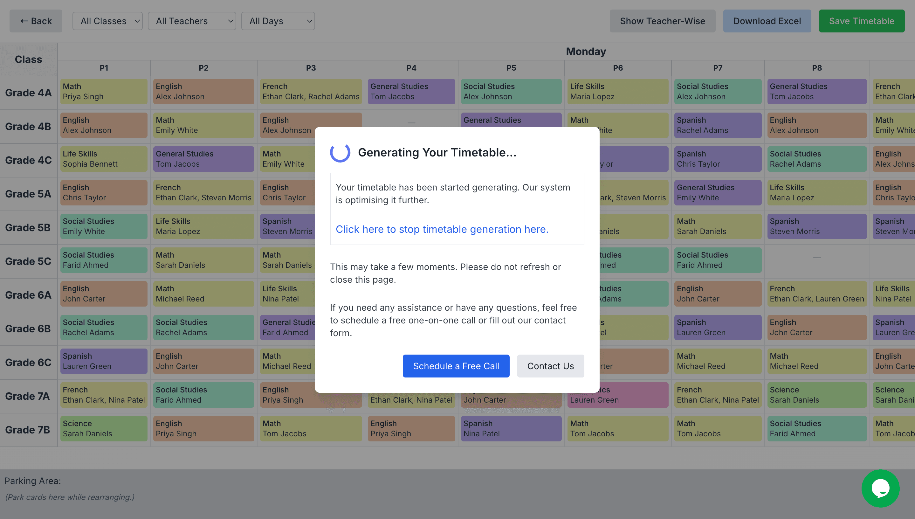The height and width of the screenshot is (519, 915).
Task: Click Grade 4A P8 General Studies card
Action: [817, 92]
